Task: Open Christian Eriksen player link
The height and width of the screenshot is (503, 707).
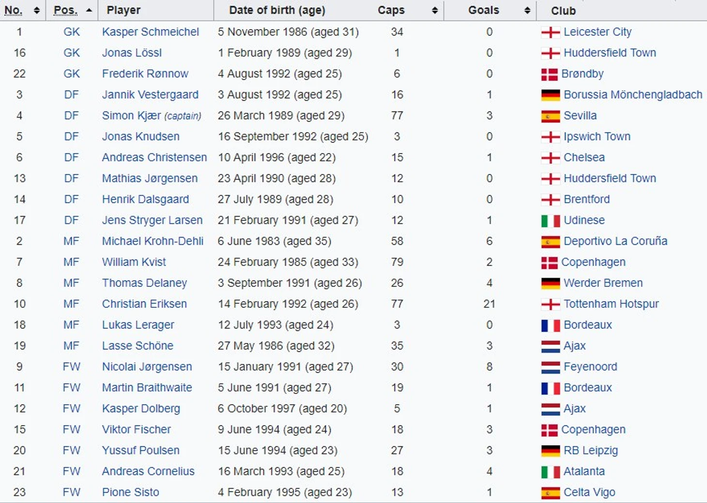Action: [144, 304]
